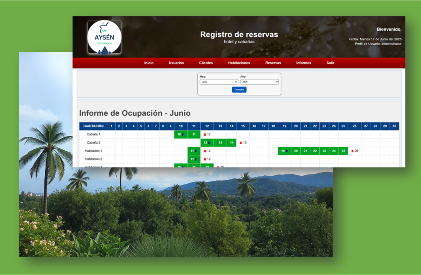421x275 pixels.
Task: Click the blue check-in icon on Cabaña 1 day 10
Action: click(183, 135)
